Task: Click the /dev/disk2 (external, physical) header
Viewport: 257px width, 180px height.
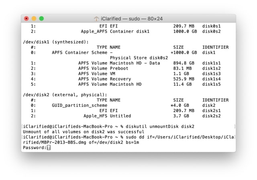Action: coord(65,95)
